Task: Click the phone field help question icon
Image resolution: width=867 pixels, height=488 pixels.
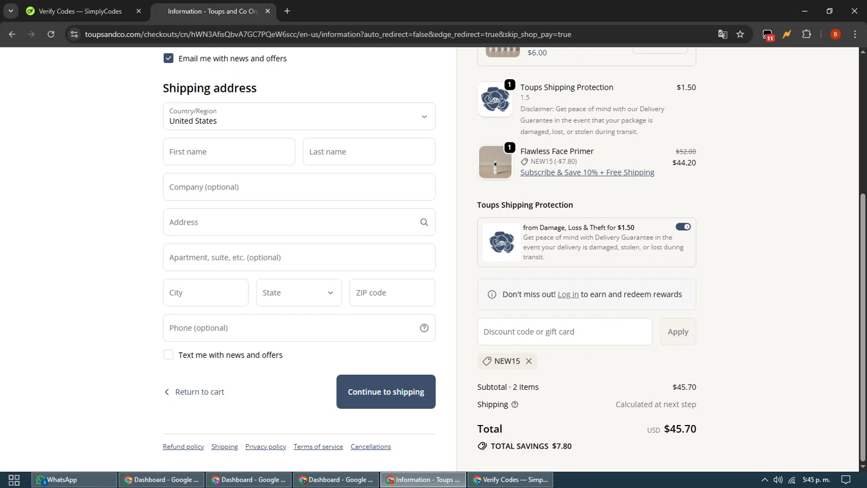Action: [x=424, y=328]
